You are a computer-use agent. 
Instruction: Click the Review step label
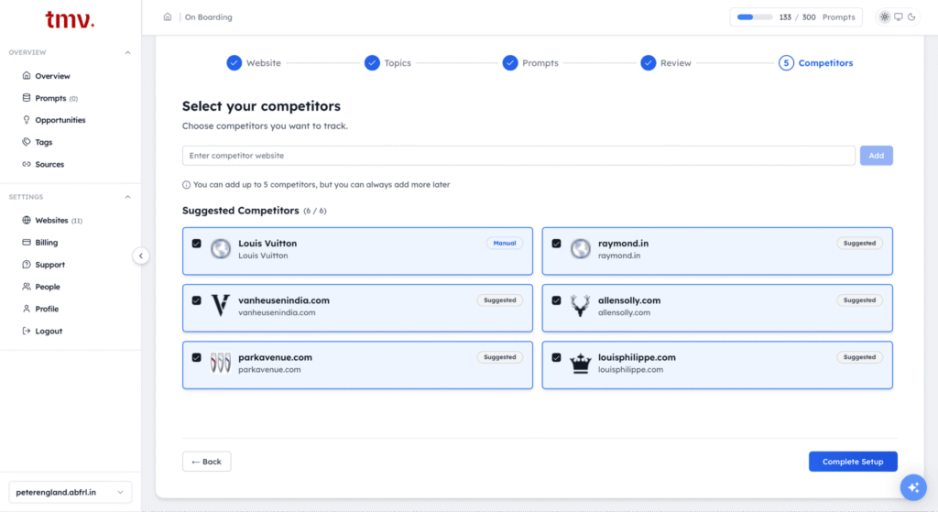[x=675, y=63]
